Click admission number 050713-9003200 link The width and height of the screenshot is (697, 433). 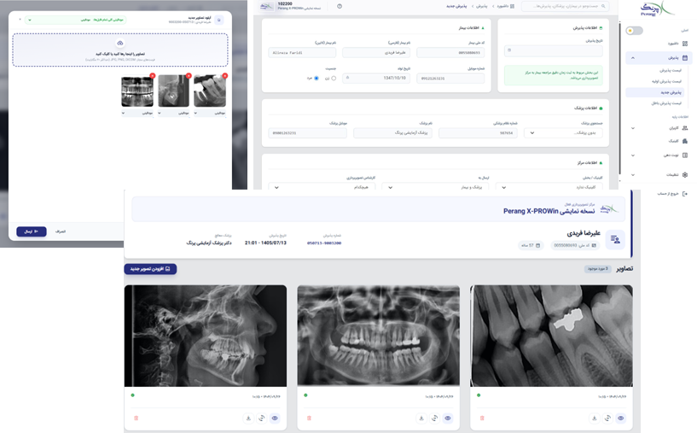pos(324,243)
